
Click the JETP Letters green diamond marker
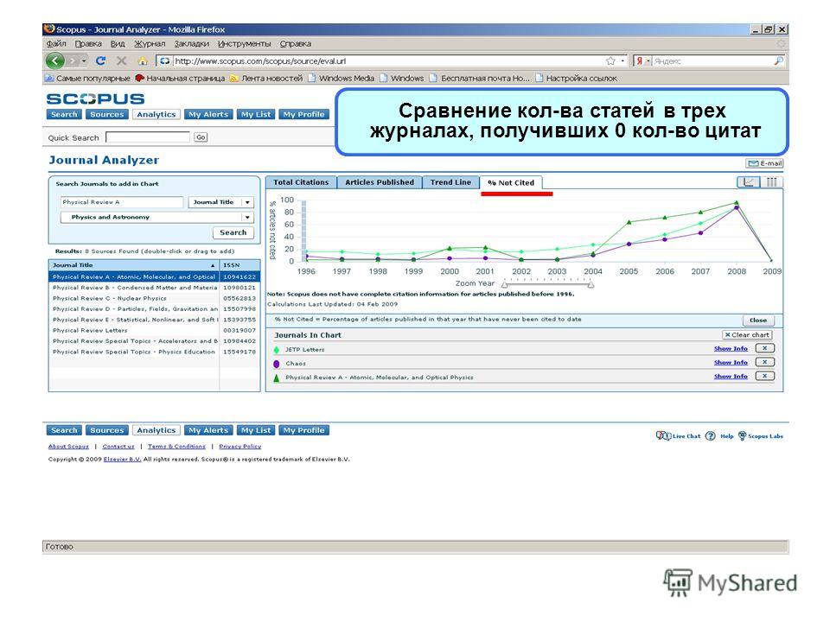click(277, 350)
